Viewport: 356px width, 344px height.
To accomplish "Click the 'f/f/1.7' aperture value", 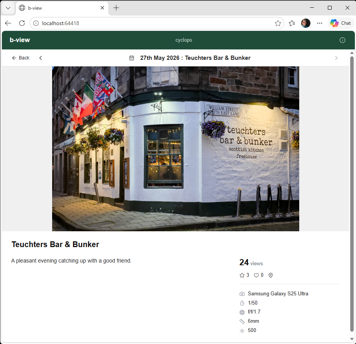I will click(254, 312).
